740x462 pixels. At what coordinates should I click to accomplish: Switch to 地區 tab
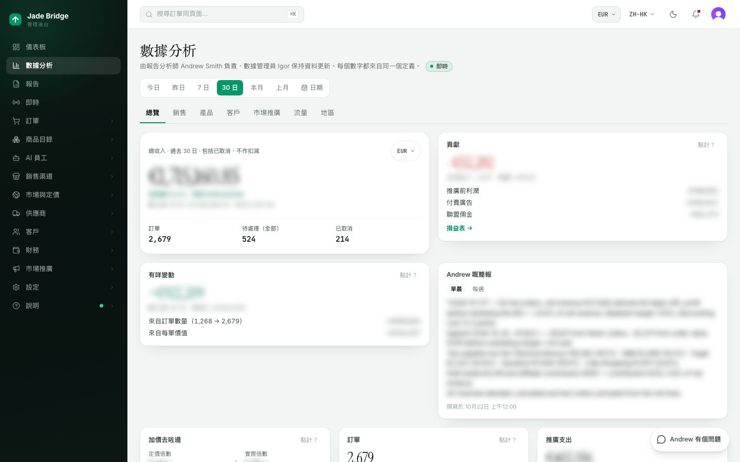(x=327, y=113)
